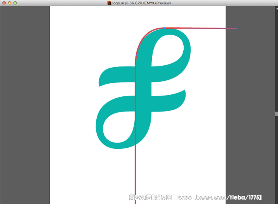Select the anchor point at the path's right end
This screenshot has width=278, height=204.
236,28
